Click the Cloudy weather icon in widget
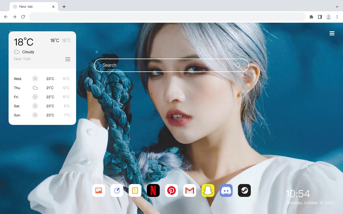 click(17, 52)
